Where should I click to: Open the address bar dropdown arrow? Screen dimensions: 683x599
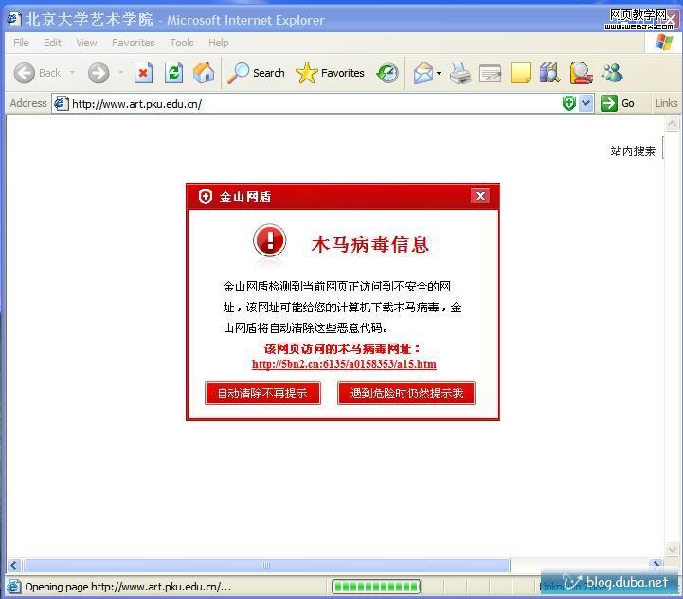[x=585, y=103]
